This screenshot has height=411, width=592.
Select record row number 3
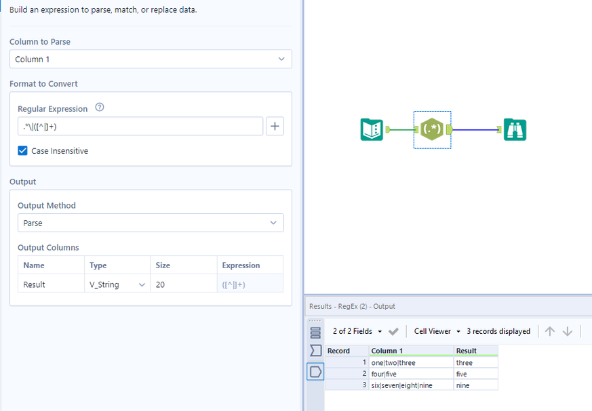coord(347,385)
